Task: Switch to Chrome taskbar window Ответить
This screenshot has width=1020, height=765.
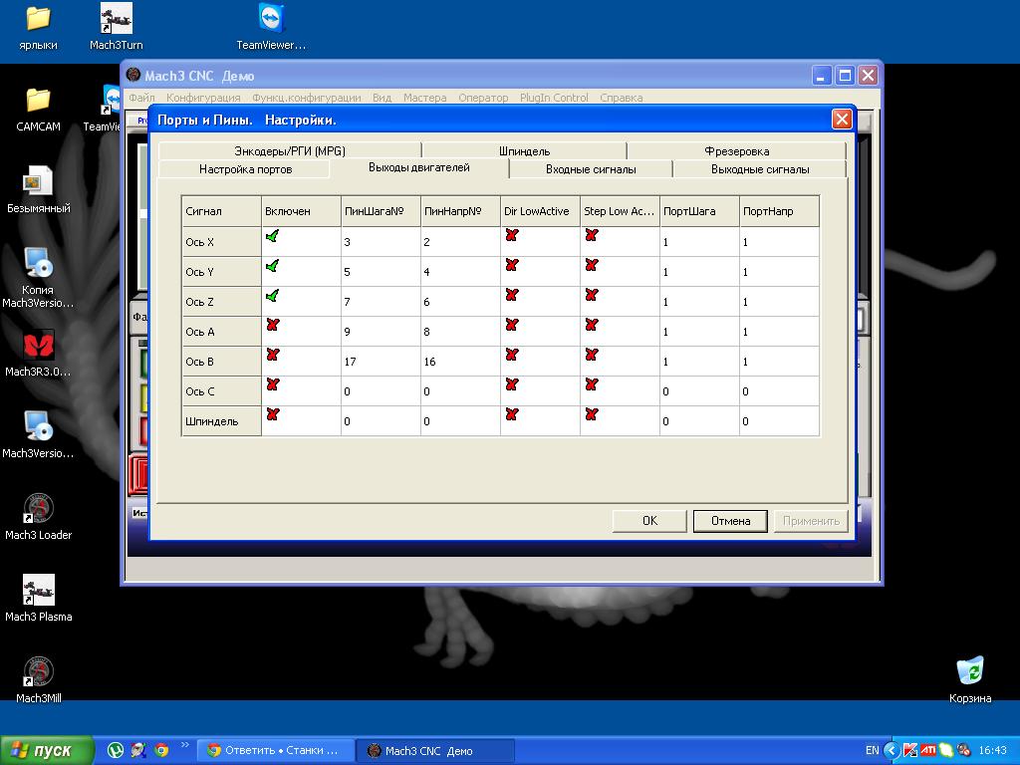Action: pyautogui.click(x=276, y=751)
